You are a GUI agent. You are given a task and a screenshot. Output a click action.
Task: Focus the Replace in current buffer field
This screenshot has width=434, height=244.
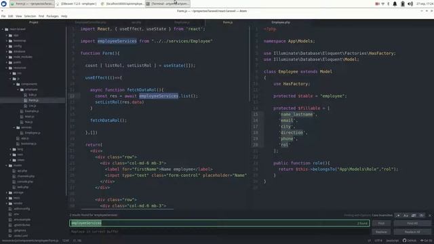click(219, 232)
